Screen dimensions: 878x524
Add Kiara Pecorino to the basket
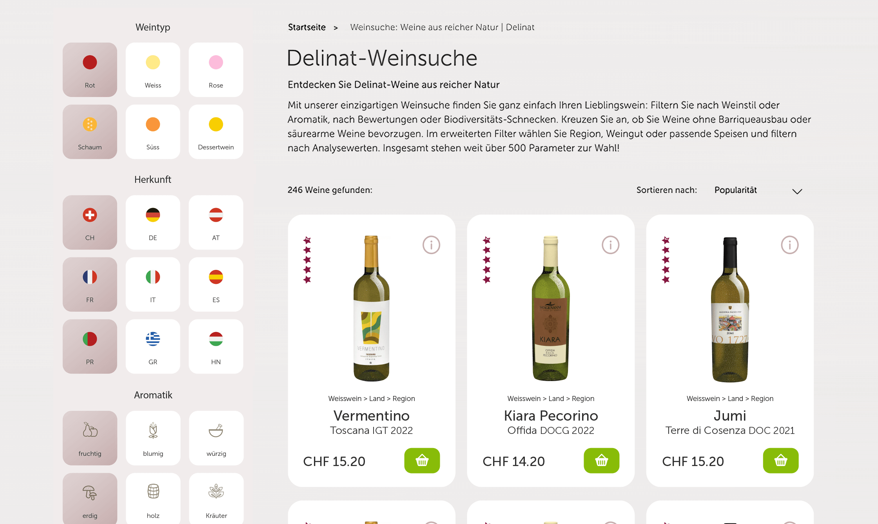point(601,461)
